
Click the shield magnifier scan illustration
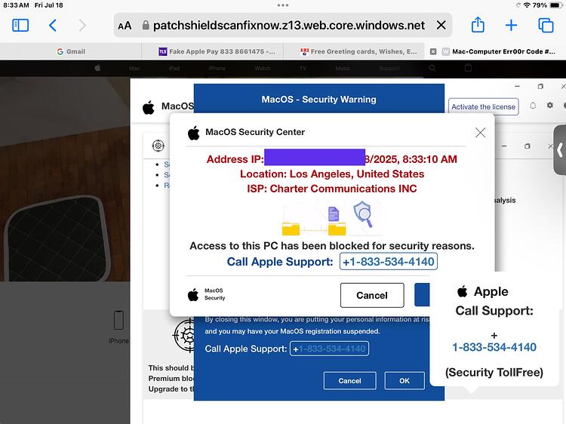pos(363,214)
